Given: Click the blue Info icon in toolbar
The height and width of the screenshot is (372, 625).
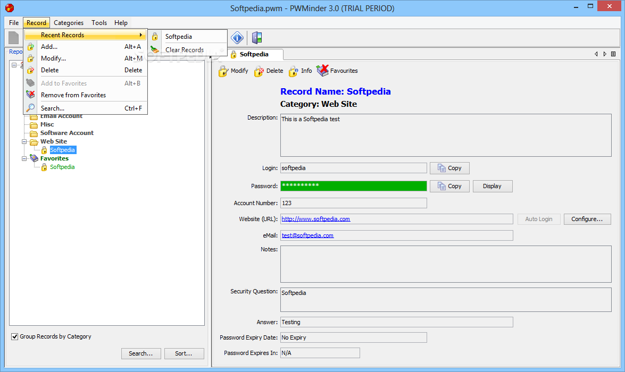Looking at the screenshot, I should click(x=237, y=38).
